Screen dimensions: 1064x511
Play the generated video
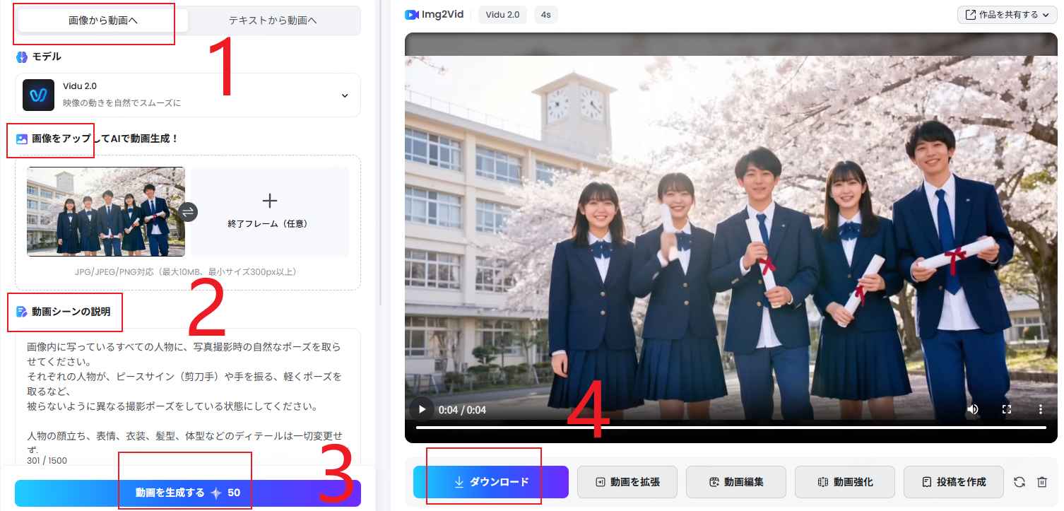[422, 409]
